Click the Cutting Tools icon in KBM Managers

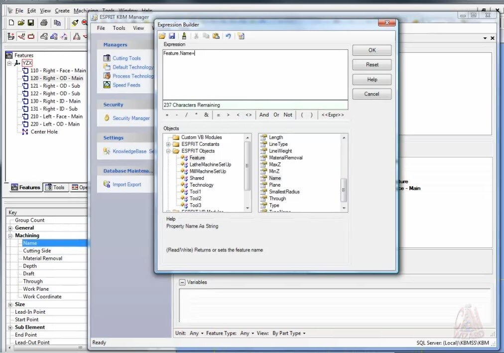pos(107,58)
